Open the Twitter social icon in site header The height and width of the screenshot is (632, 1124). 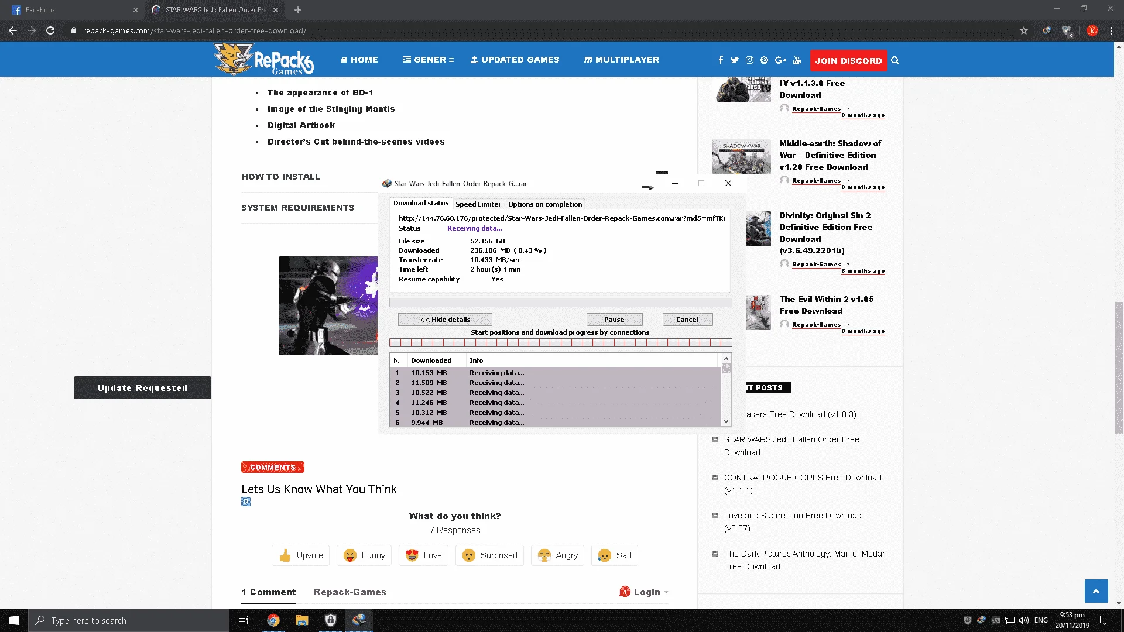(x=735, y=60)
